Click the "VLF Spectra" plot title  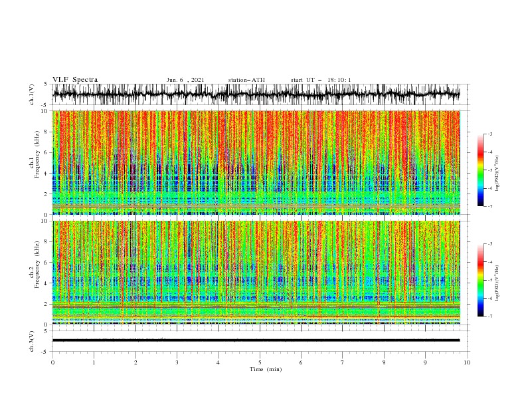coord(75,80)
